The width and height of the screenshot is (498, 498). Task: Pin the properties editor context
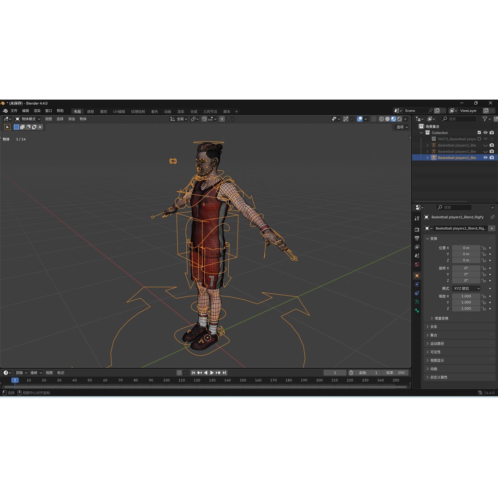(492, 217)
